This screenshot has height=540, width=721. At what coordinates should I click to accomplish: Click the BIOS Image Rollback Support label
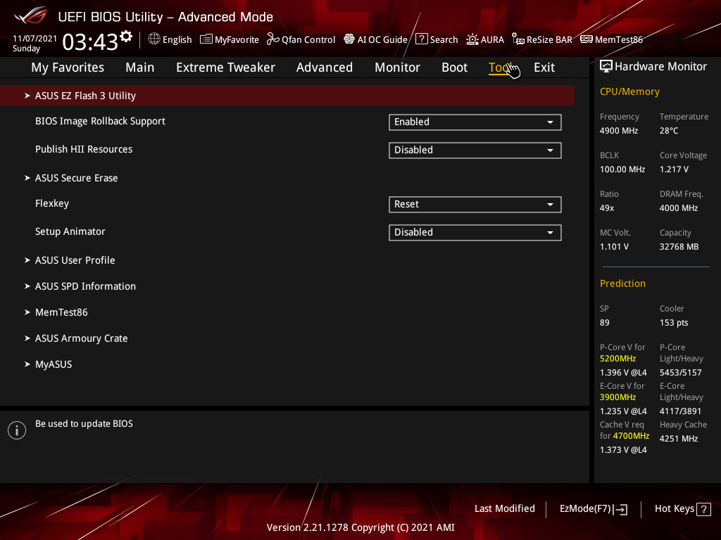[100, 121]
